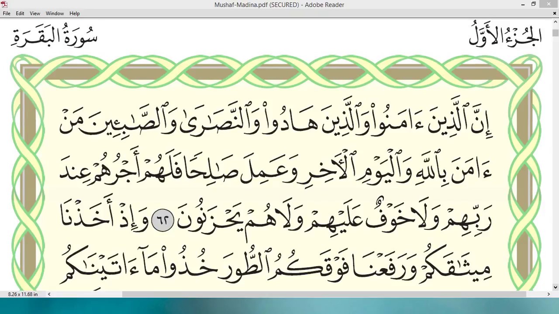This screenshot has width=559, height=314.
Task: Open the View menu
Action: coord(35,14)
